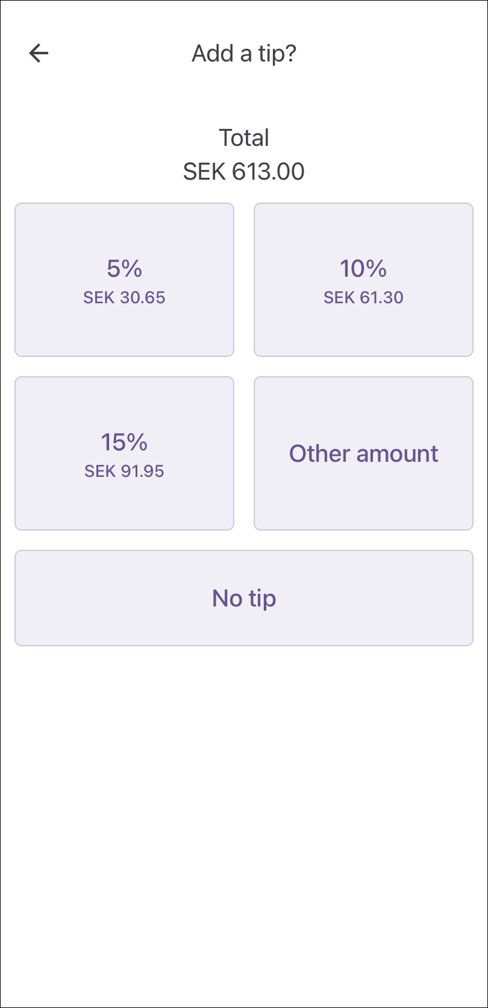This screenshot has width=488, height=1008.
Task: Return to previous screen via back arrow
Action: tap(39, 53)
